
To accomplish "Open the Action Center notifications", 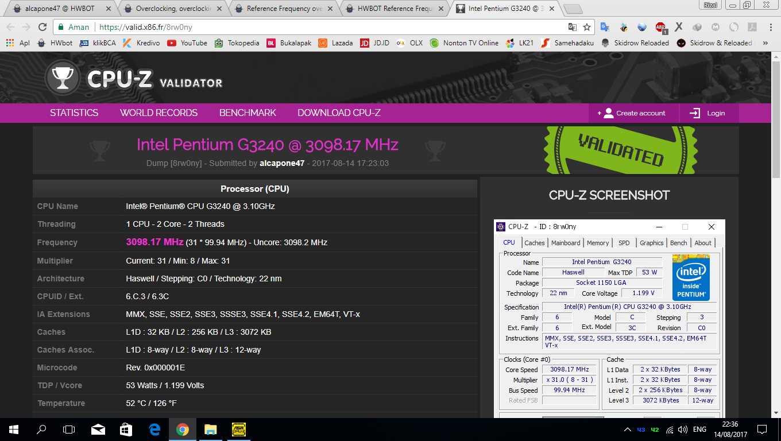I will tap(762, 430).
